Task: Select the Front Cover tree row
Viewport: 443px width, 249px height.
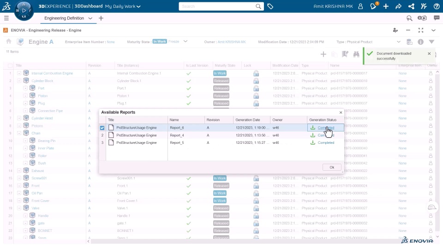Action: (41, 201)
